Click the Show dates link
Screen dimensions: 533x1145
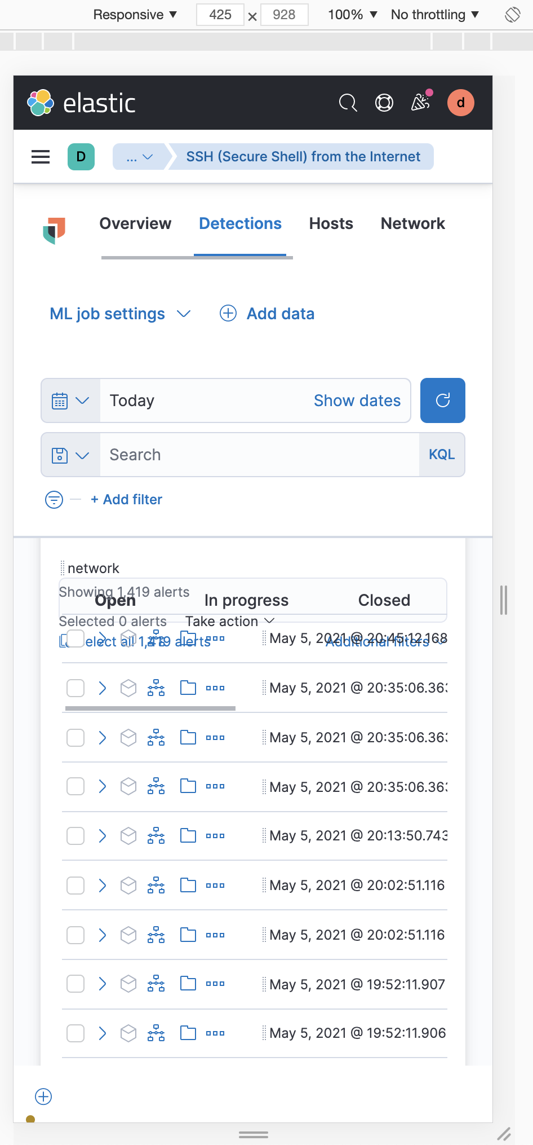357,400
